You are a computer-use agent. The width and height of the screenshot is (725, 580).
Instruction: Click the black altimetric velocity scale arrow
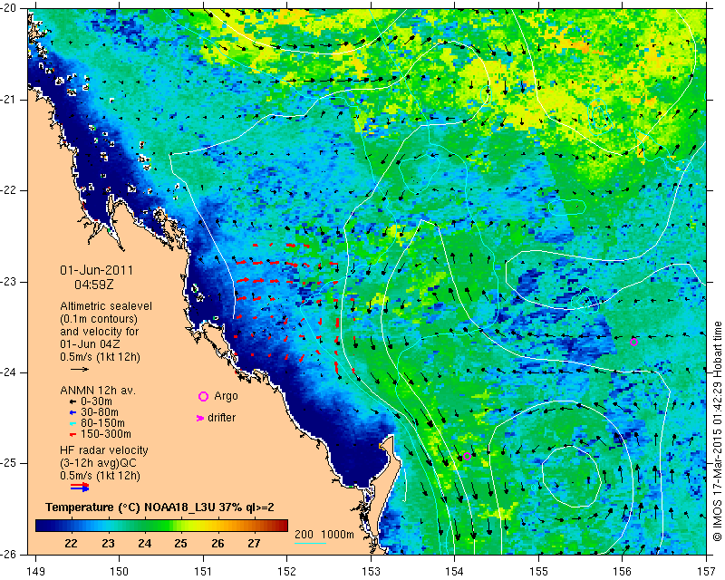pyautogui.click(x=80, y=369)
